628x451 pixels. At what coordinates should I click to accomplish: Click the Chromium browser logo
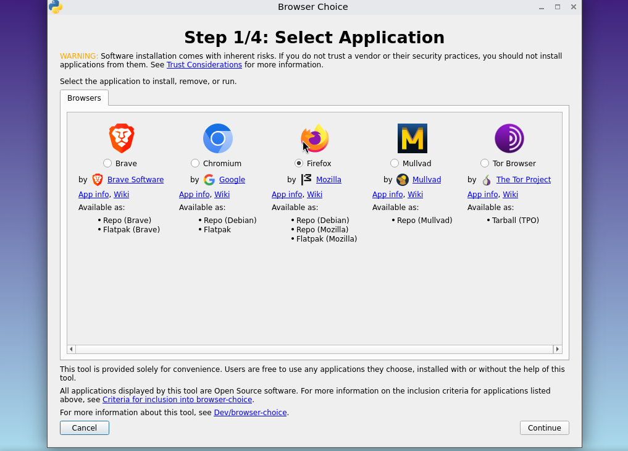pyautogui.click(x=218, y=138)
